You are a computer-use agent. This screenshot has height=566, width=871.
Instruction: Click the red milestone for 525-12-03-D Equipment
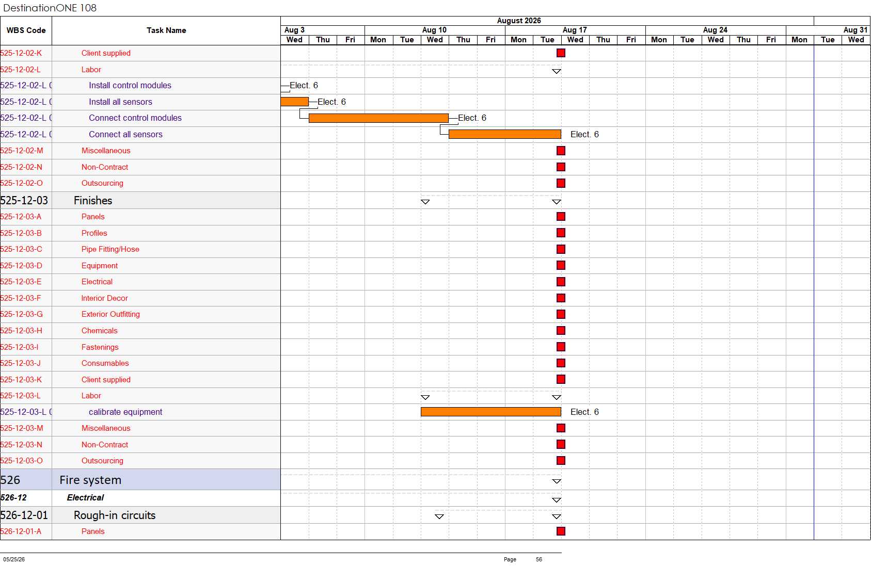point(561,266)
